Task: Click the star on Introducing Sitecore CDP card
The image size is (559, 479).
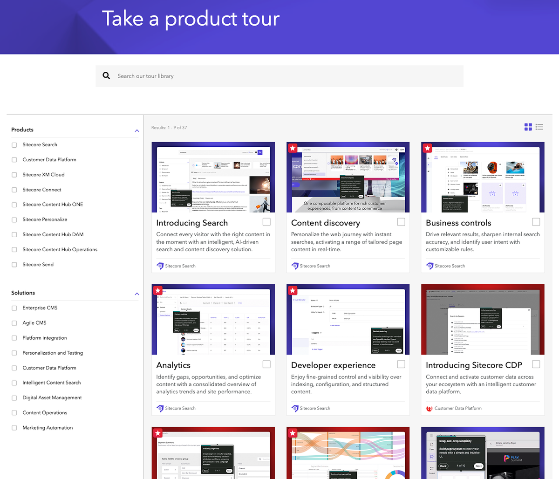Action: point(427,290)
